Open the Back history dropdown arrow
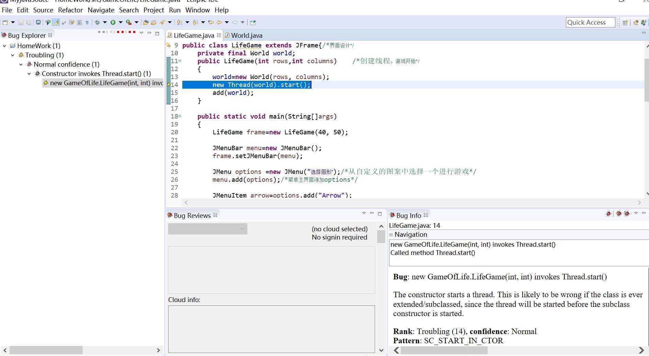This screenshot has height=356, width=649. pyautogui.click(x=227, y=22)
